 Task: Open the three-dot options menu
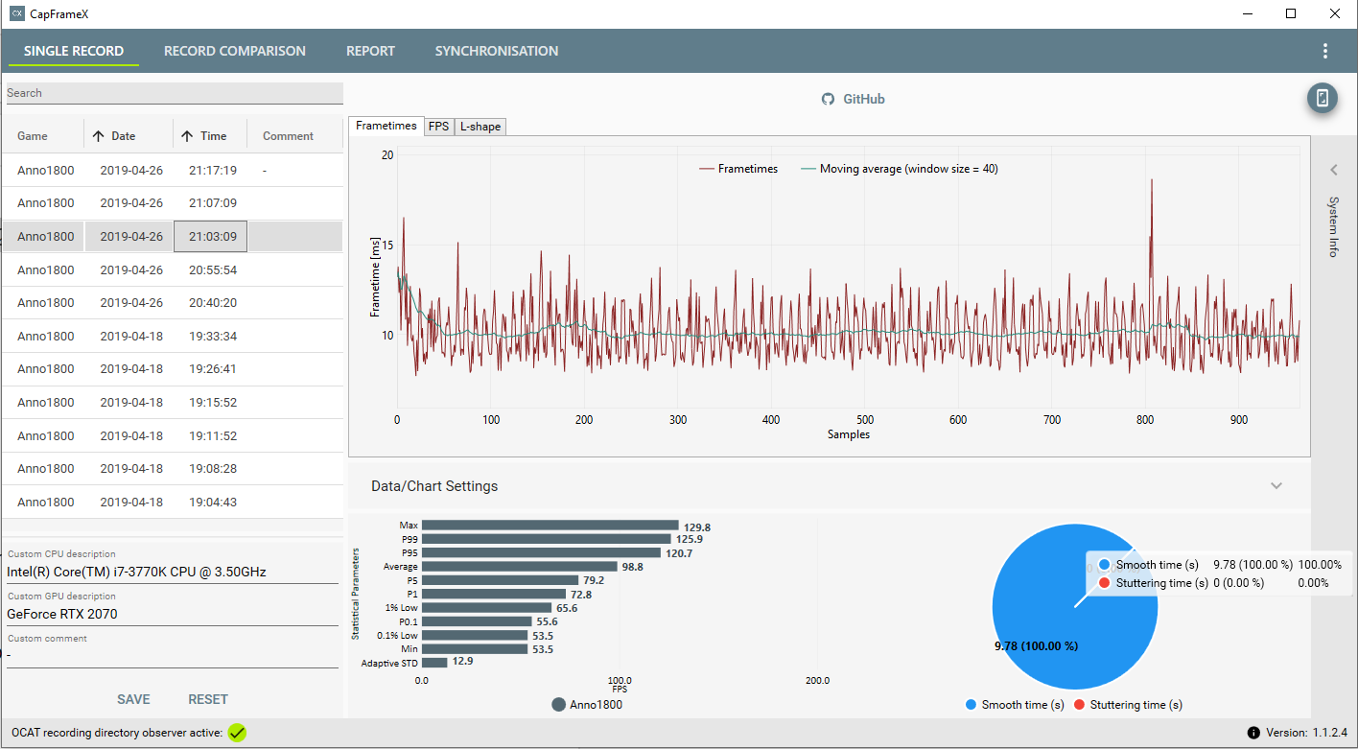tap(1325, 51)
